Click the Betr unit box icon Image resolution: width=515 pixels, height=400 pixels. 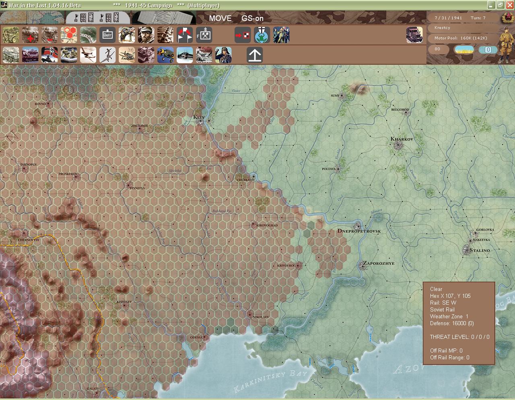tap(107, 35)
